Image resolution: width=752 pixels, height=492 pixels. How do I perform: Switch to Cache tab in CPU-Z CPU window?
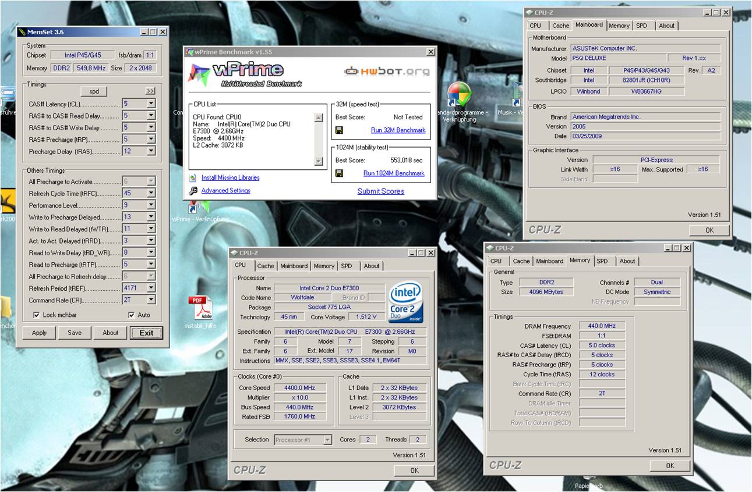coord(266,266)
